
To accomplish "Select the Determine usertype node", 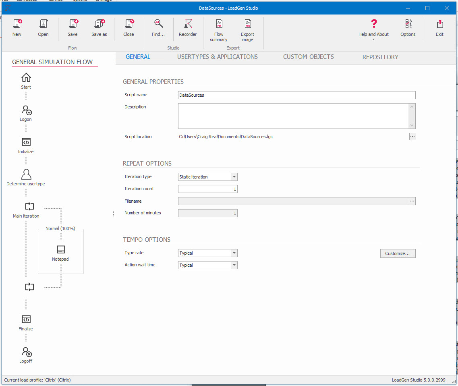I will (26, 177).
